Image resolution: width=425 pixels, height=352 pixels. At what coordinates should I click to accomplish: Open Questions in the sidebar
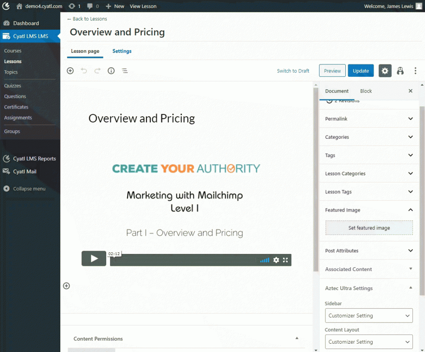(15, 96)
